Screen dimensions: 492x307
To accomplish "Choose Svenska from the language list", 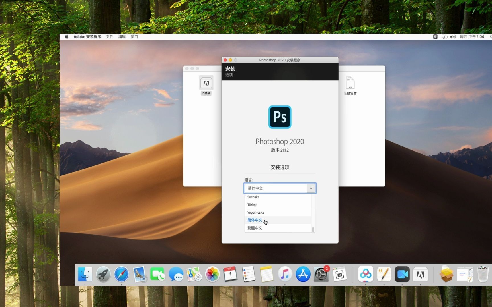I will click(278, 197).
